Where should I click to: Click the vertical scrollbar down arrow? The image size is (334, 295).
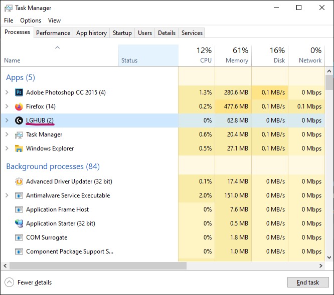coord(329,257)
